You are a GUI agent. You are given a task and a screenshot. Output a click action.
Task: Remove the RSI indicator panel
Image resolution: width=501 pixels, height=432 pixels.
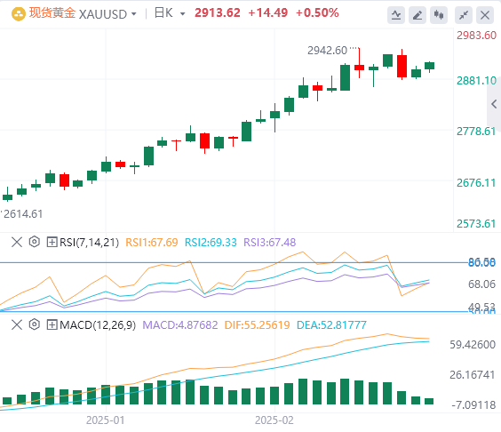17,242
